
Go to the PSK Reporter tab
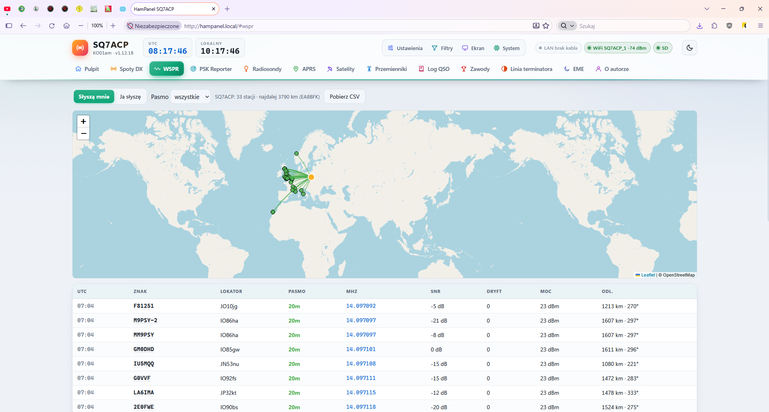pos(211,69)
